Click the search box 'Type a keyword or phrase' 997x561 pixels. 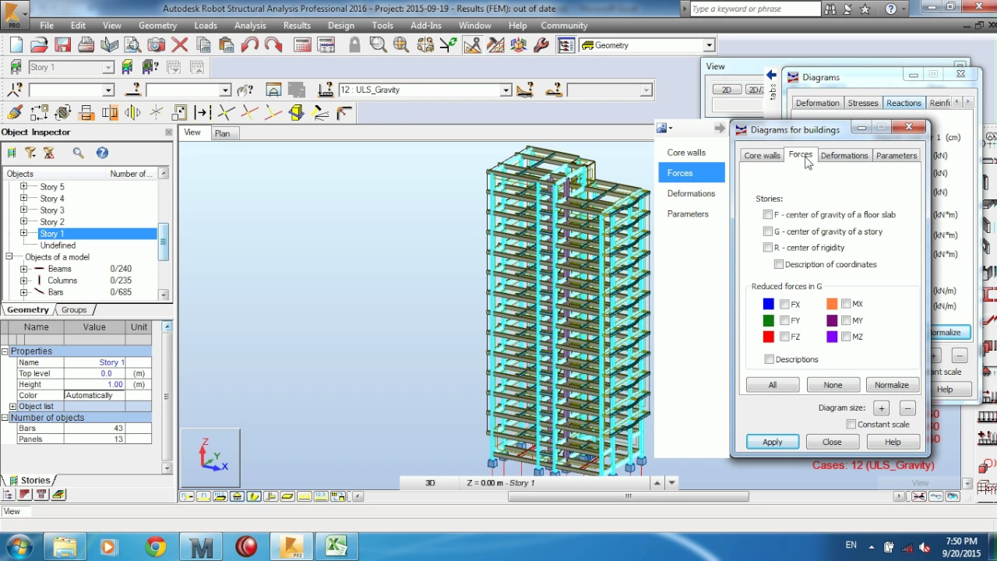point(755,9)
